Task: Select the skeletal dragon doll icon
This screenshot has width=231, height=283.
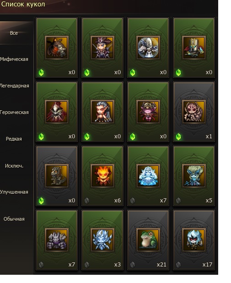Action: point(57,176)
